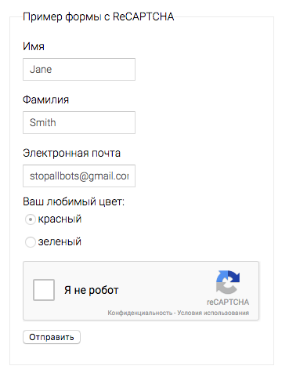Click the зеленый label text
The width and height of the screenshot is (300, 384).
click(60, 241)
